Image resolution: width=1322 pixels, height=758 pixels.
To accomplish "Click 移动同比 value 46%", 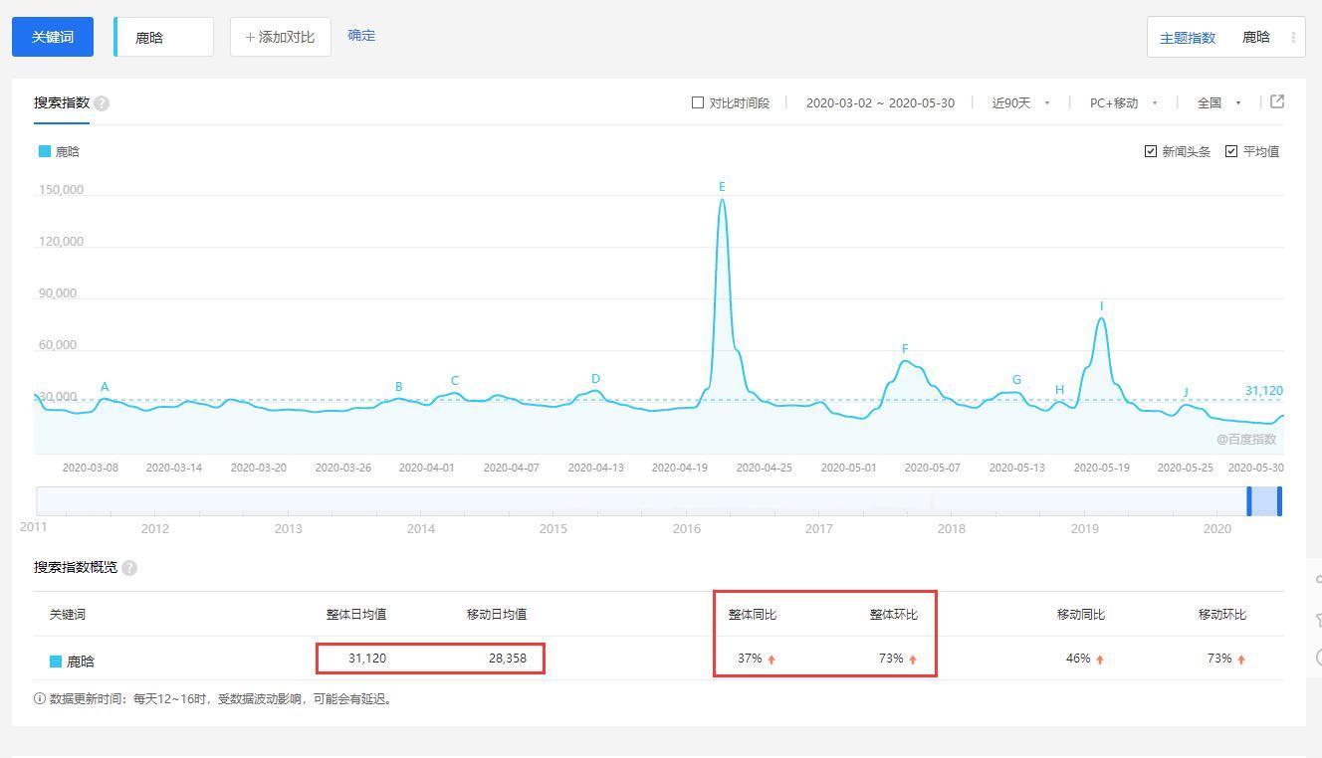I will click(1078, 659).
